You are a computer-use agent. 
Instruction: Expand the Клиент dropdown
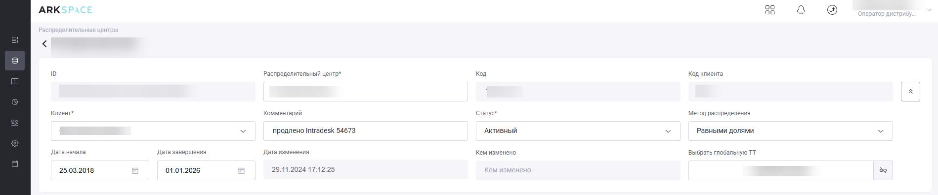pyautogui.click(x=153, y=131)
